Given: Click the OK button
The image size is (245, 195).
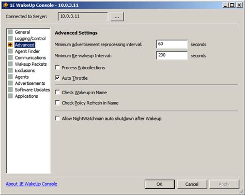Looking at the screenshot, I should click(160, 184).
